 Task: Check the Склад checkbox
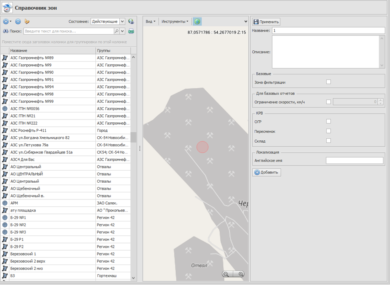328,141
